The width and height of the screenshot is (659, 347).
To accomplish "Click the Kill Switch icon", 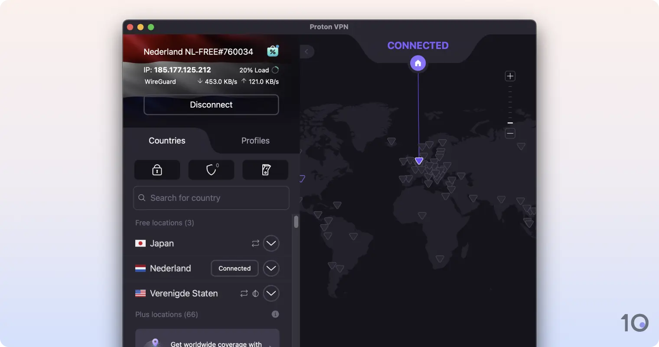I will [265, 170].
